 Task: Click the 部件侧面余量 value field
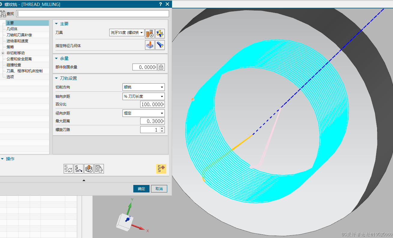[x=145, y=67]
